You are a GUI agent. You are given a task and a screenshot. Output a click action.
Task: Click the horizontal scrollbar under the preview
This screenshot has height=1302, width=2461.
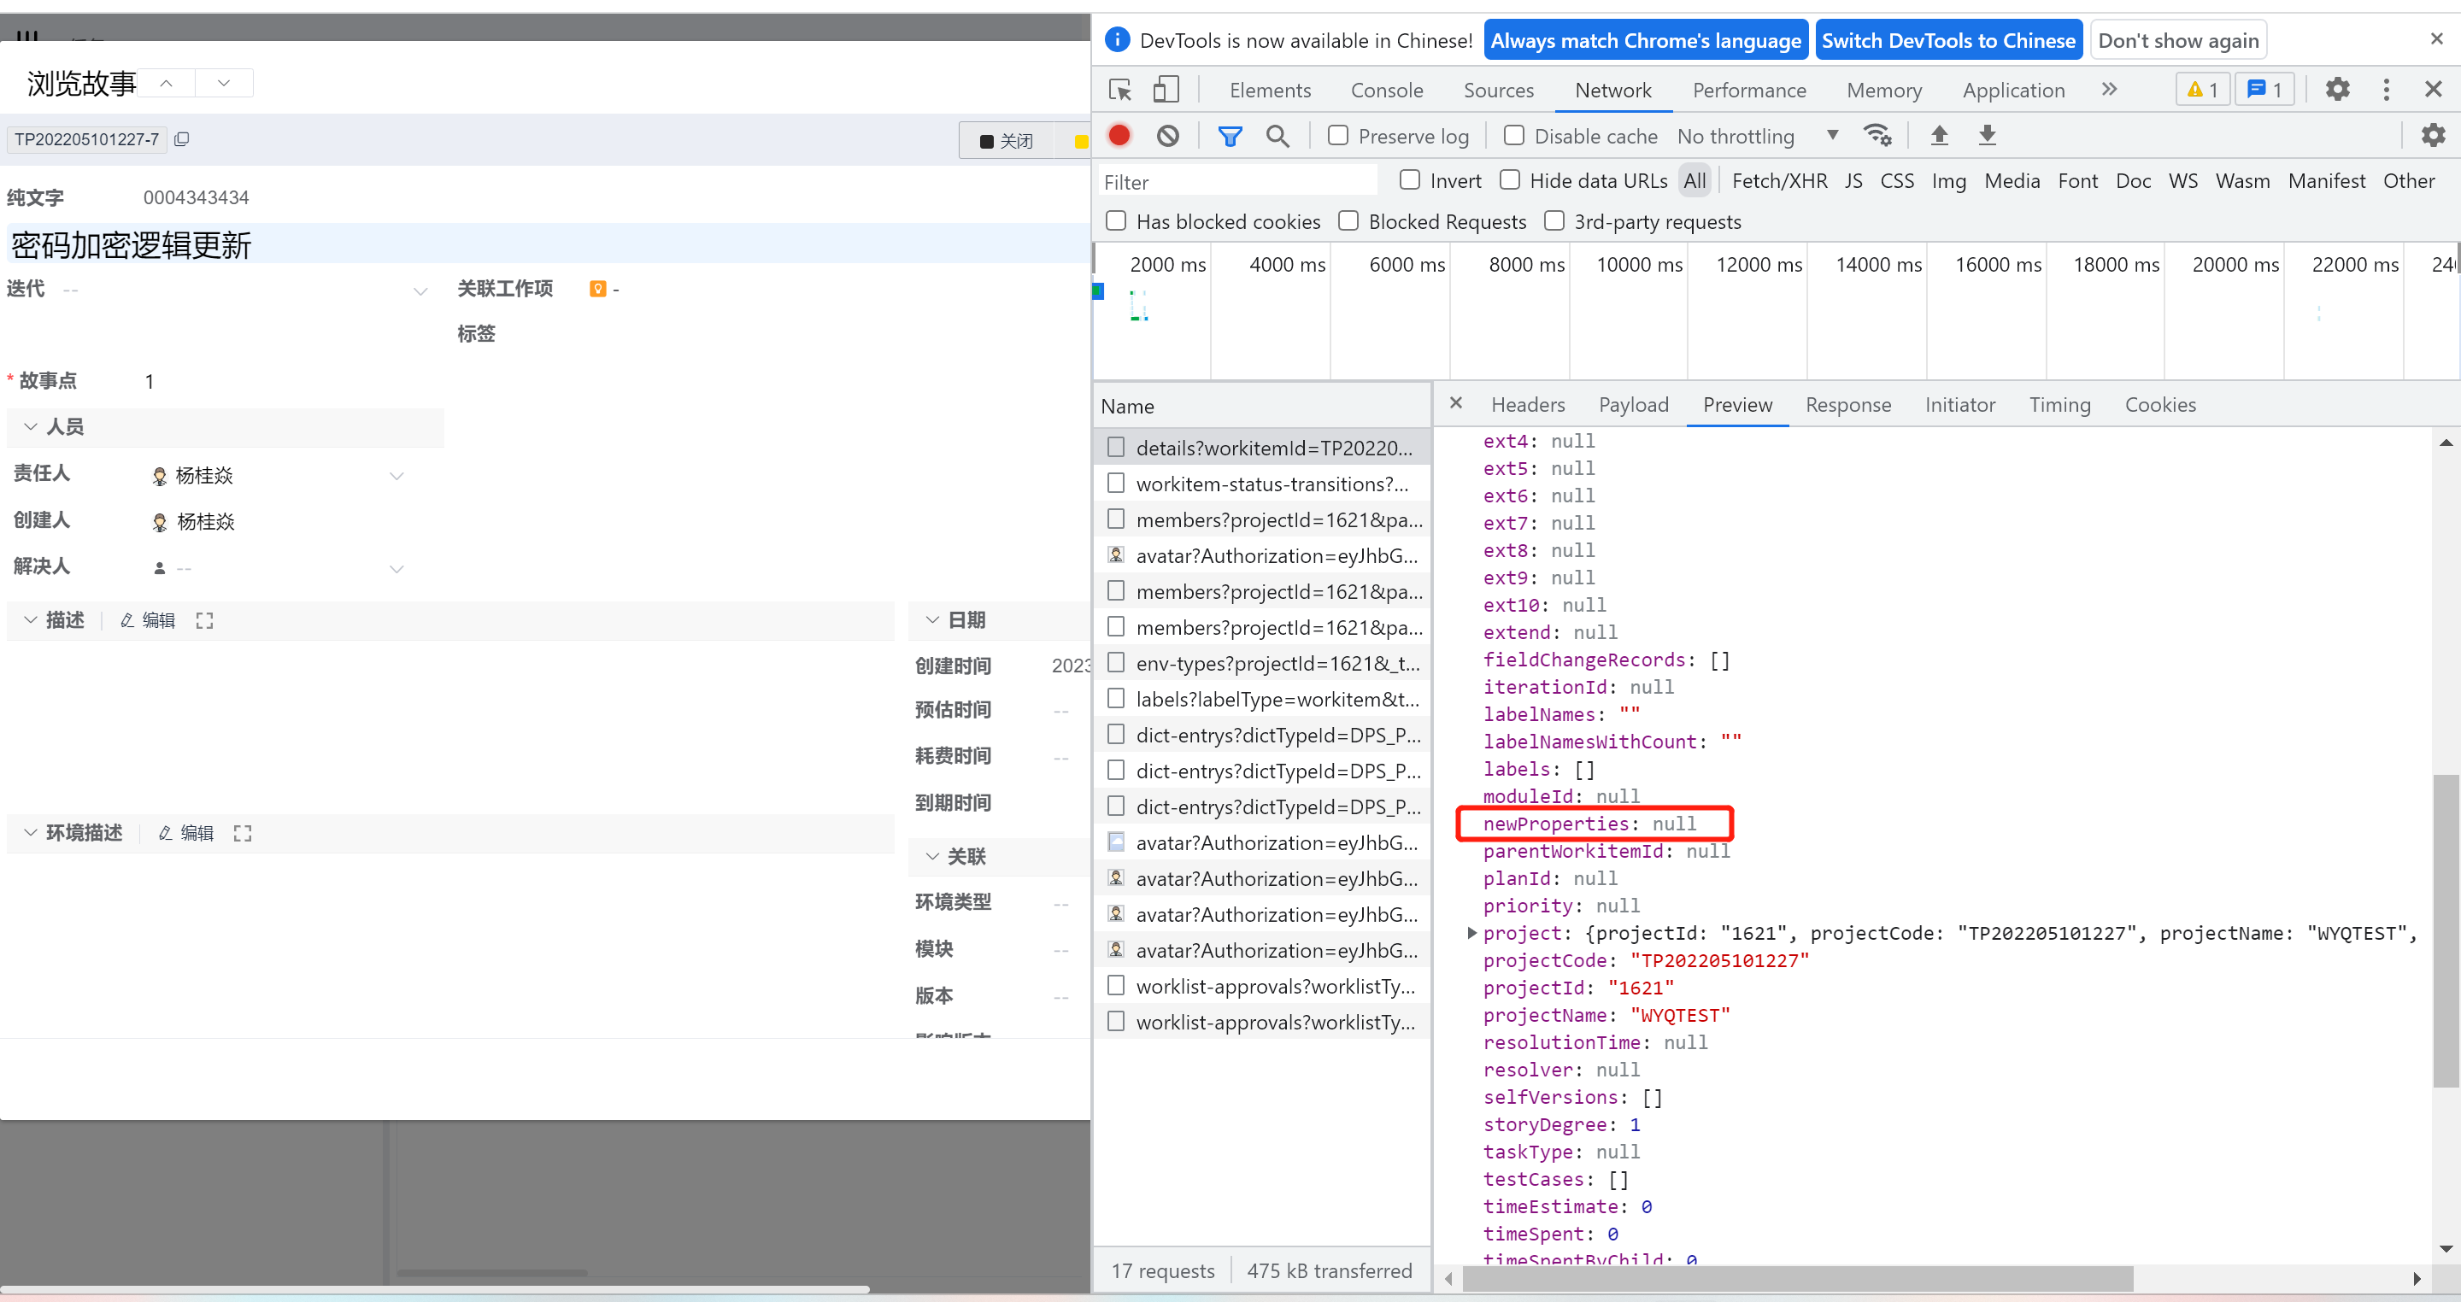1796,1278
